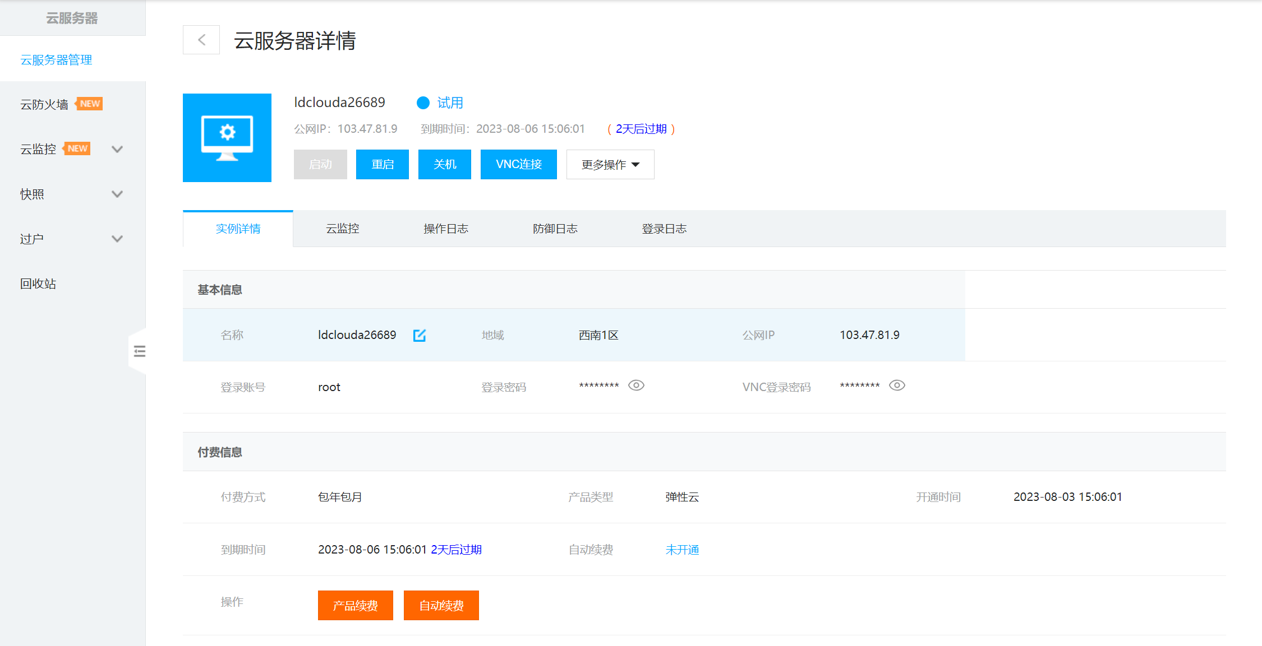Open the 更多操作 dropdown

point(610,165)
